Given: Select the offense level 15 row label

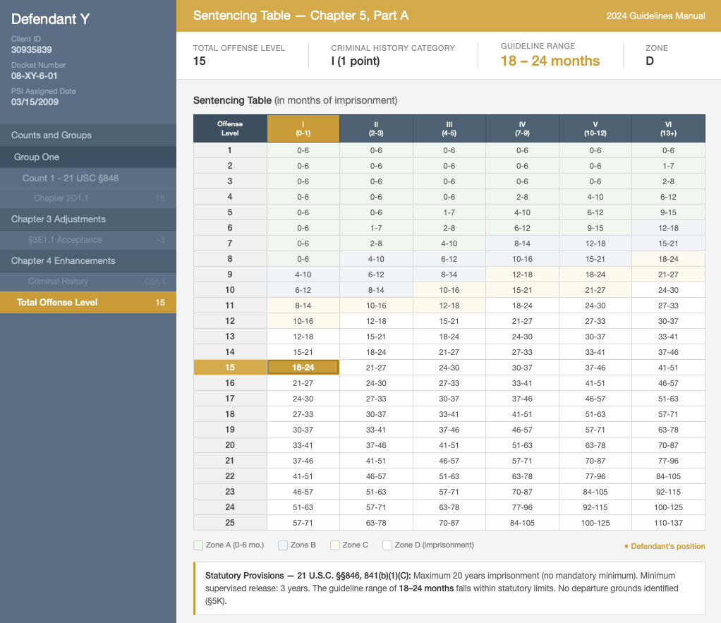Looking at the screenshot, I should [x=229, y=367].
